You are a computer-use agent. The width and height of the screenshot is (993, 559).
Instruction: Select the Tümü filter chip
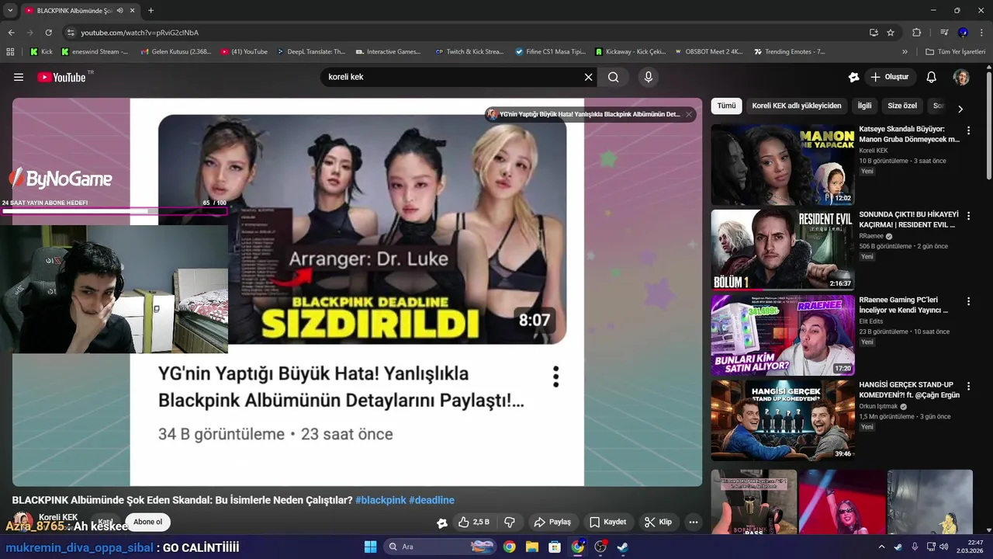726,106
